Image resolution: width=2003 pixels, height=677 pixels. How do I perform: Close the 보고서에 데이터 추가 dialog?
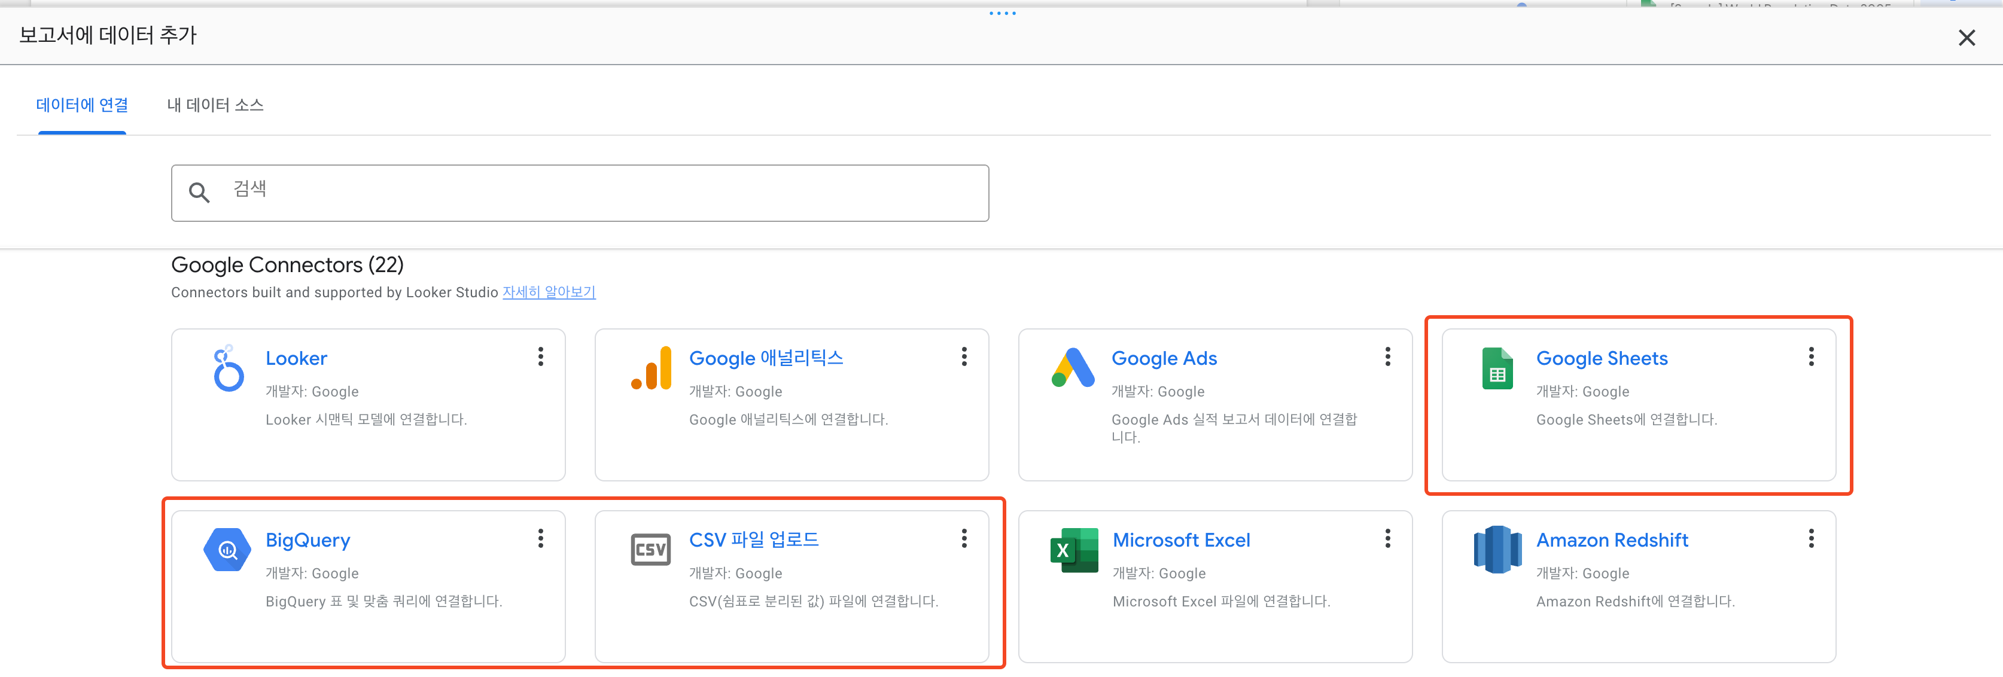click(1967, 37)
